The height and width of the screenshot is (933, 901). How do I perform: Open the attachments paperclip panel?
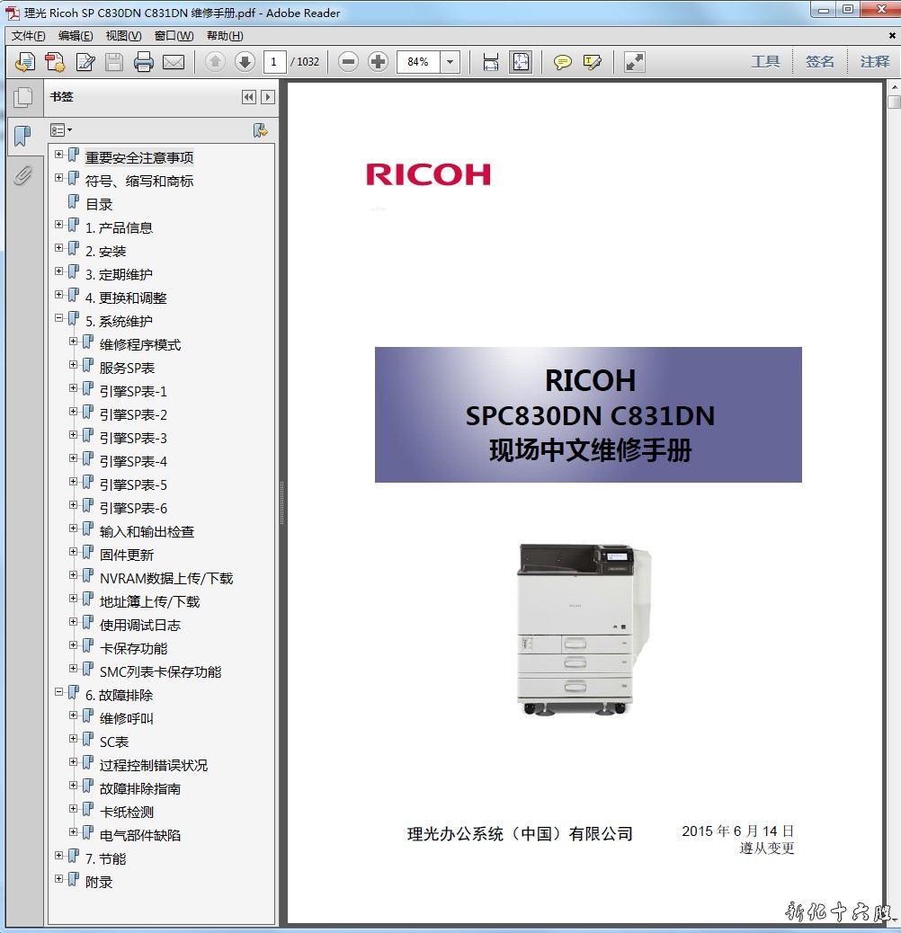pos(22,175)
